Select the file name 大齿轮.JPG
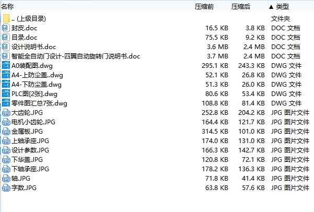 point(27,113)
